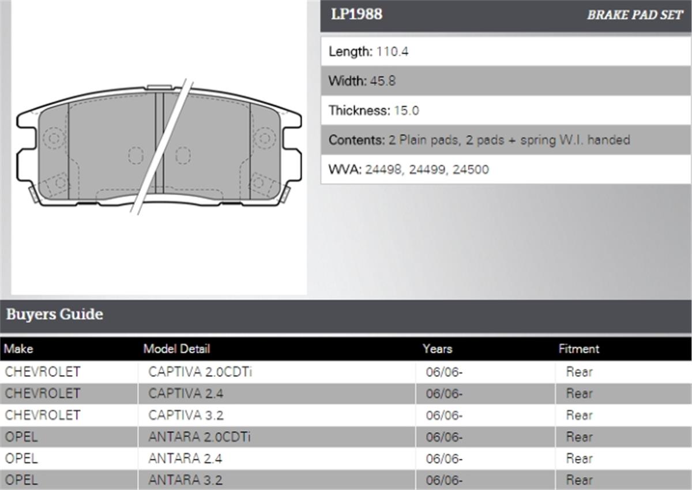Screen dimensions: 692x490
Task: Click the WVA: 24498, 24499, 24500 row
Action: (506, 169)
